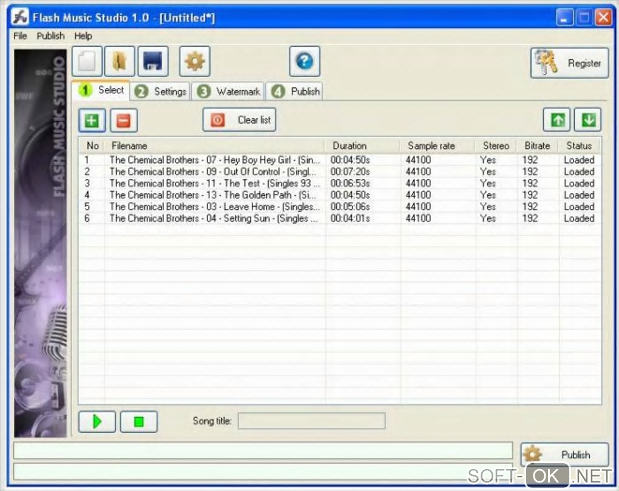Click the Stereo column header

[x=496, y=146]
